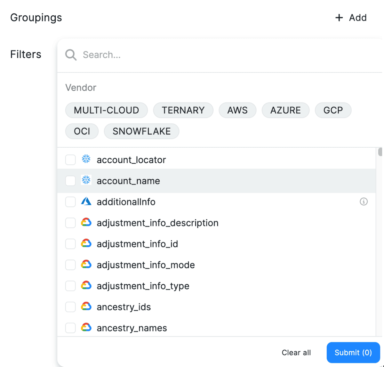
Task: Open the info tooltip for additionalInfo
Action: (364, 202)
